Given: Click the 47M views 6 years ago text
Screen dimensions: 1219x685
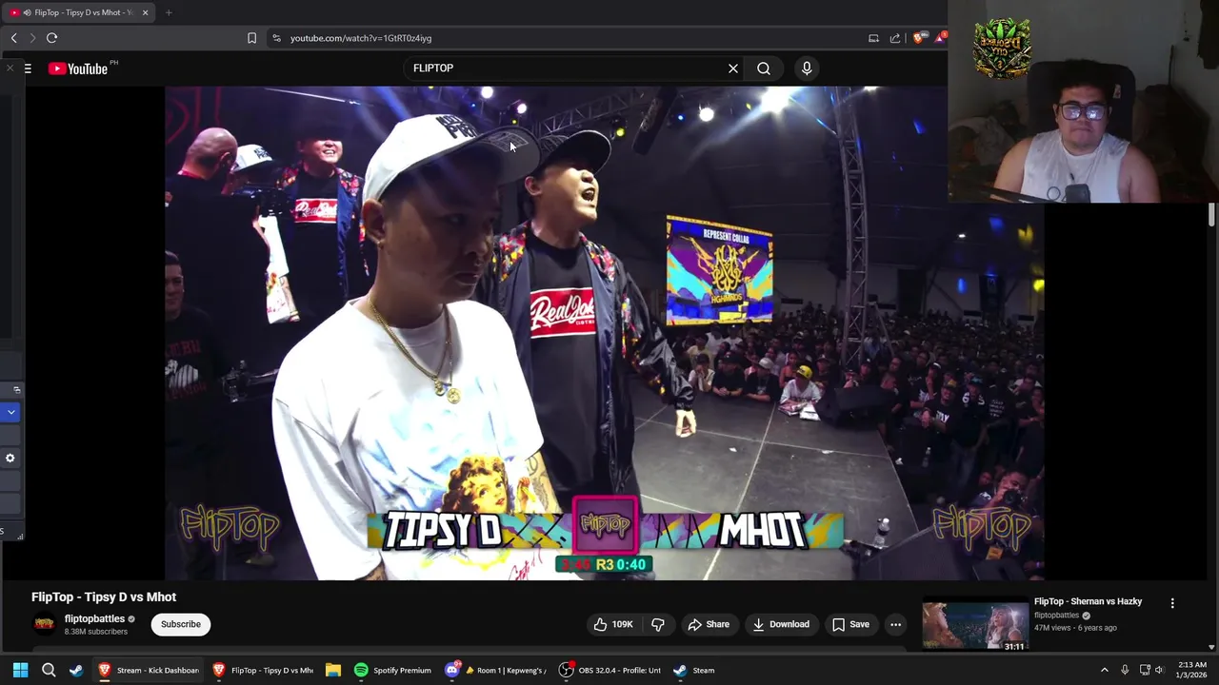Looking at the screenshot, I should [1075, 628].
